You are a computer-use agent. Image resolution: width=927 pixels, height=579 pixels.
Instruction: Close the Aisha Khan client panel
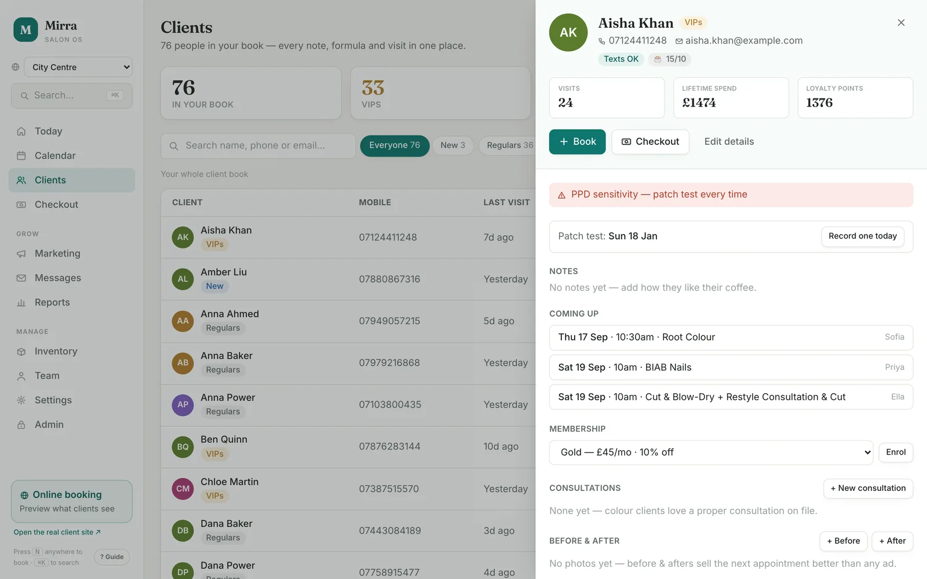pyautogui.click(x=901, y=23)
